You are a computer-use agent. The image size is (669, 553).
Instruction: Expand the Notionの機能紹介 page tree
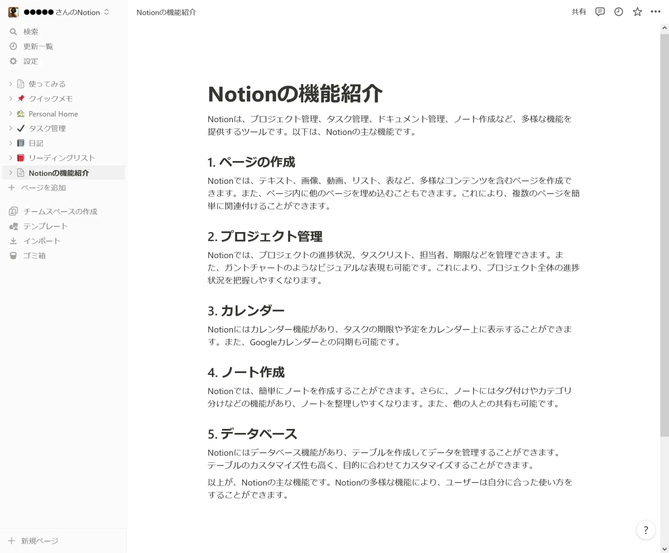(10, 173)
